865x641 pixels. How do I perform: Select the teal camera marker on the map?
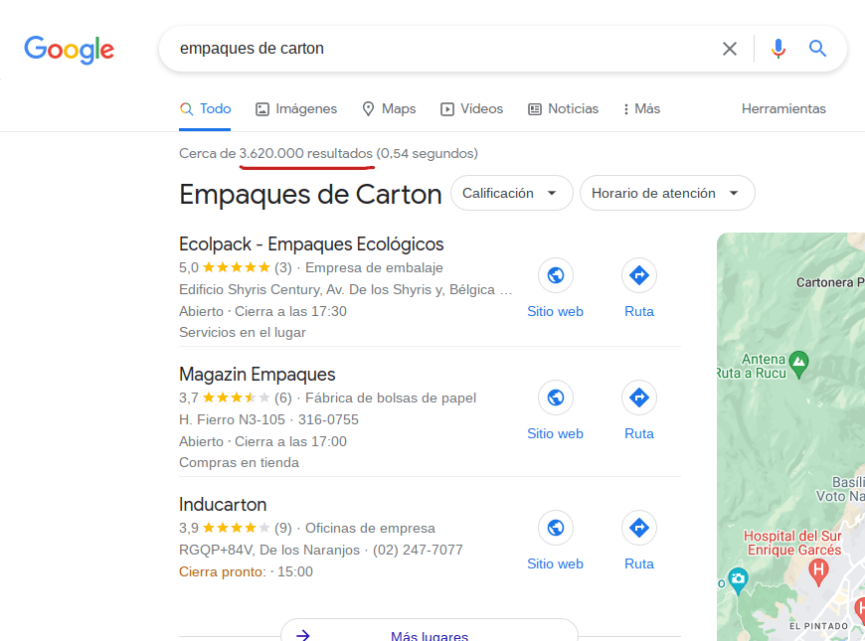tap(738, 580)
